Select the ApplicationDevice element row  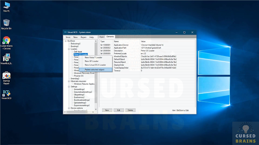pos(147,45)
